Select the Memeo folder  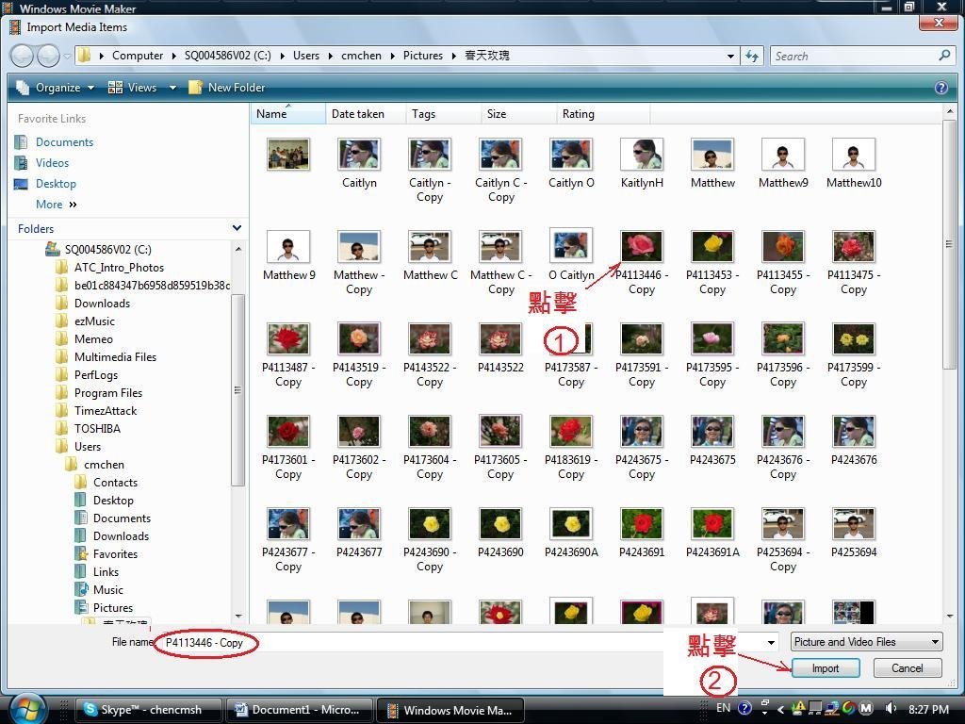coord(93,339)
